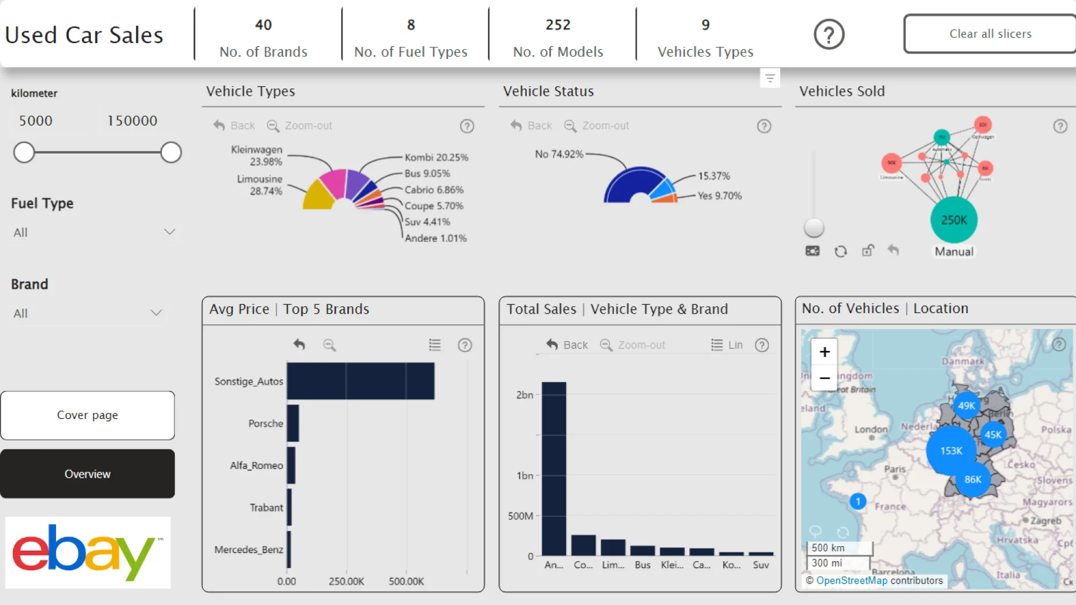
Task: Click the tallest An... bar in Total Sales
Action: click(554, 468)
